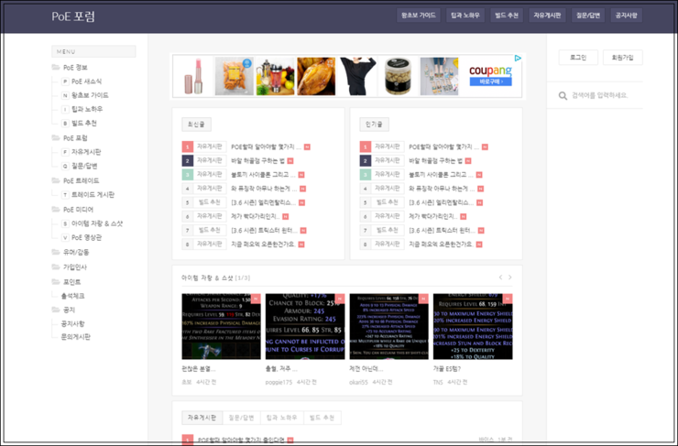Click the T icon beside 트레이드 게시판
Screen dimensions: 678x446
coord(65,195)
